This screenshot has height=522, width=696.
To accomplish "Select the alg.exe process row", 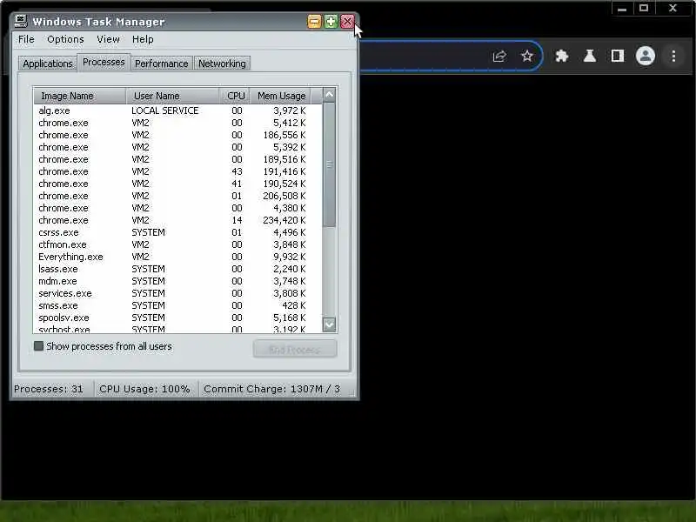I will click(178, 110).
